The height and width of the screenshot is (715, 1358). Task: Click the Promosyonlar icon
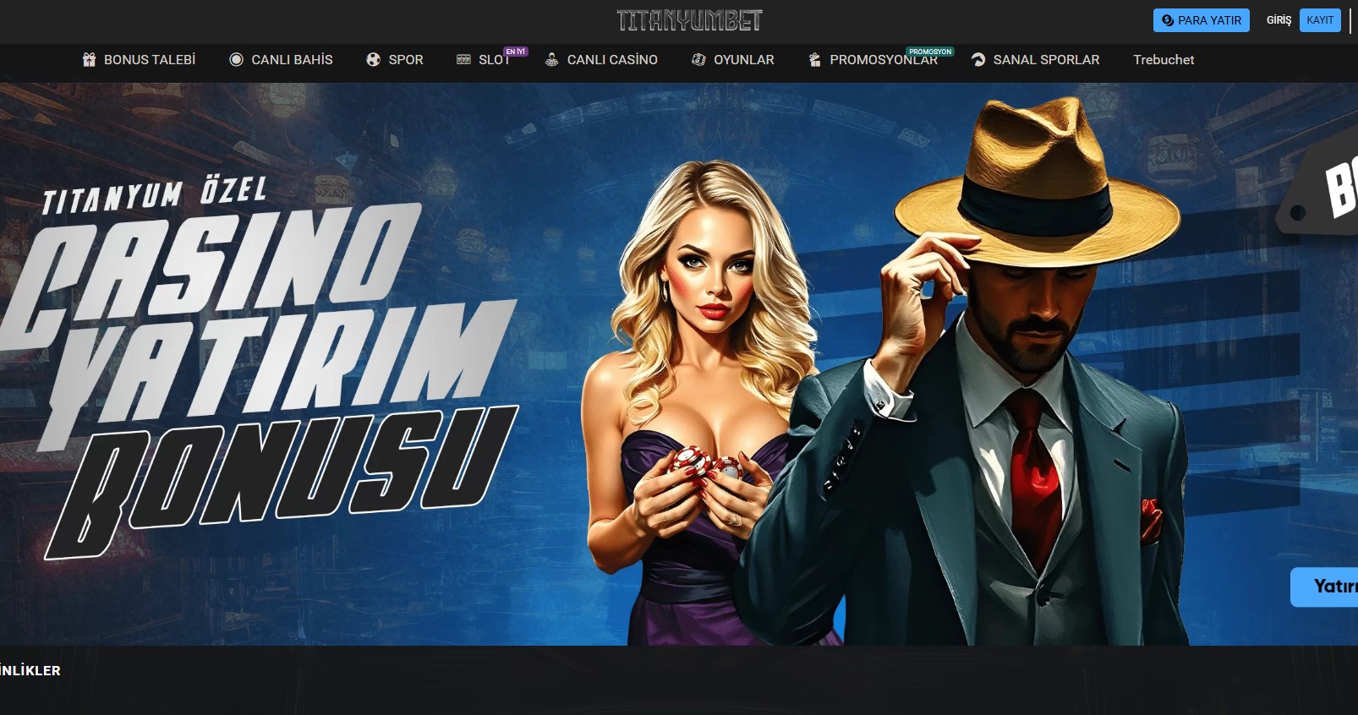click(x=814, y=60)
